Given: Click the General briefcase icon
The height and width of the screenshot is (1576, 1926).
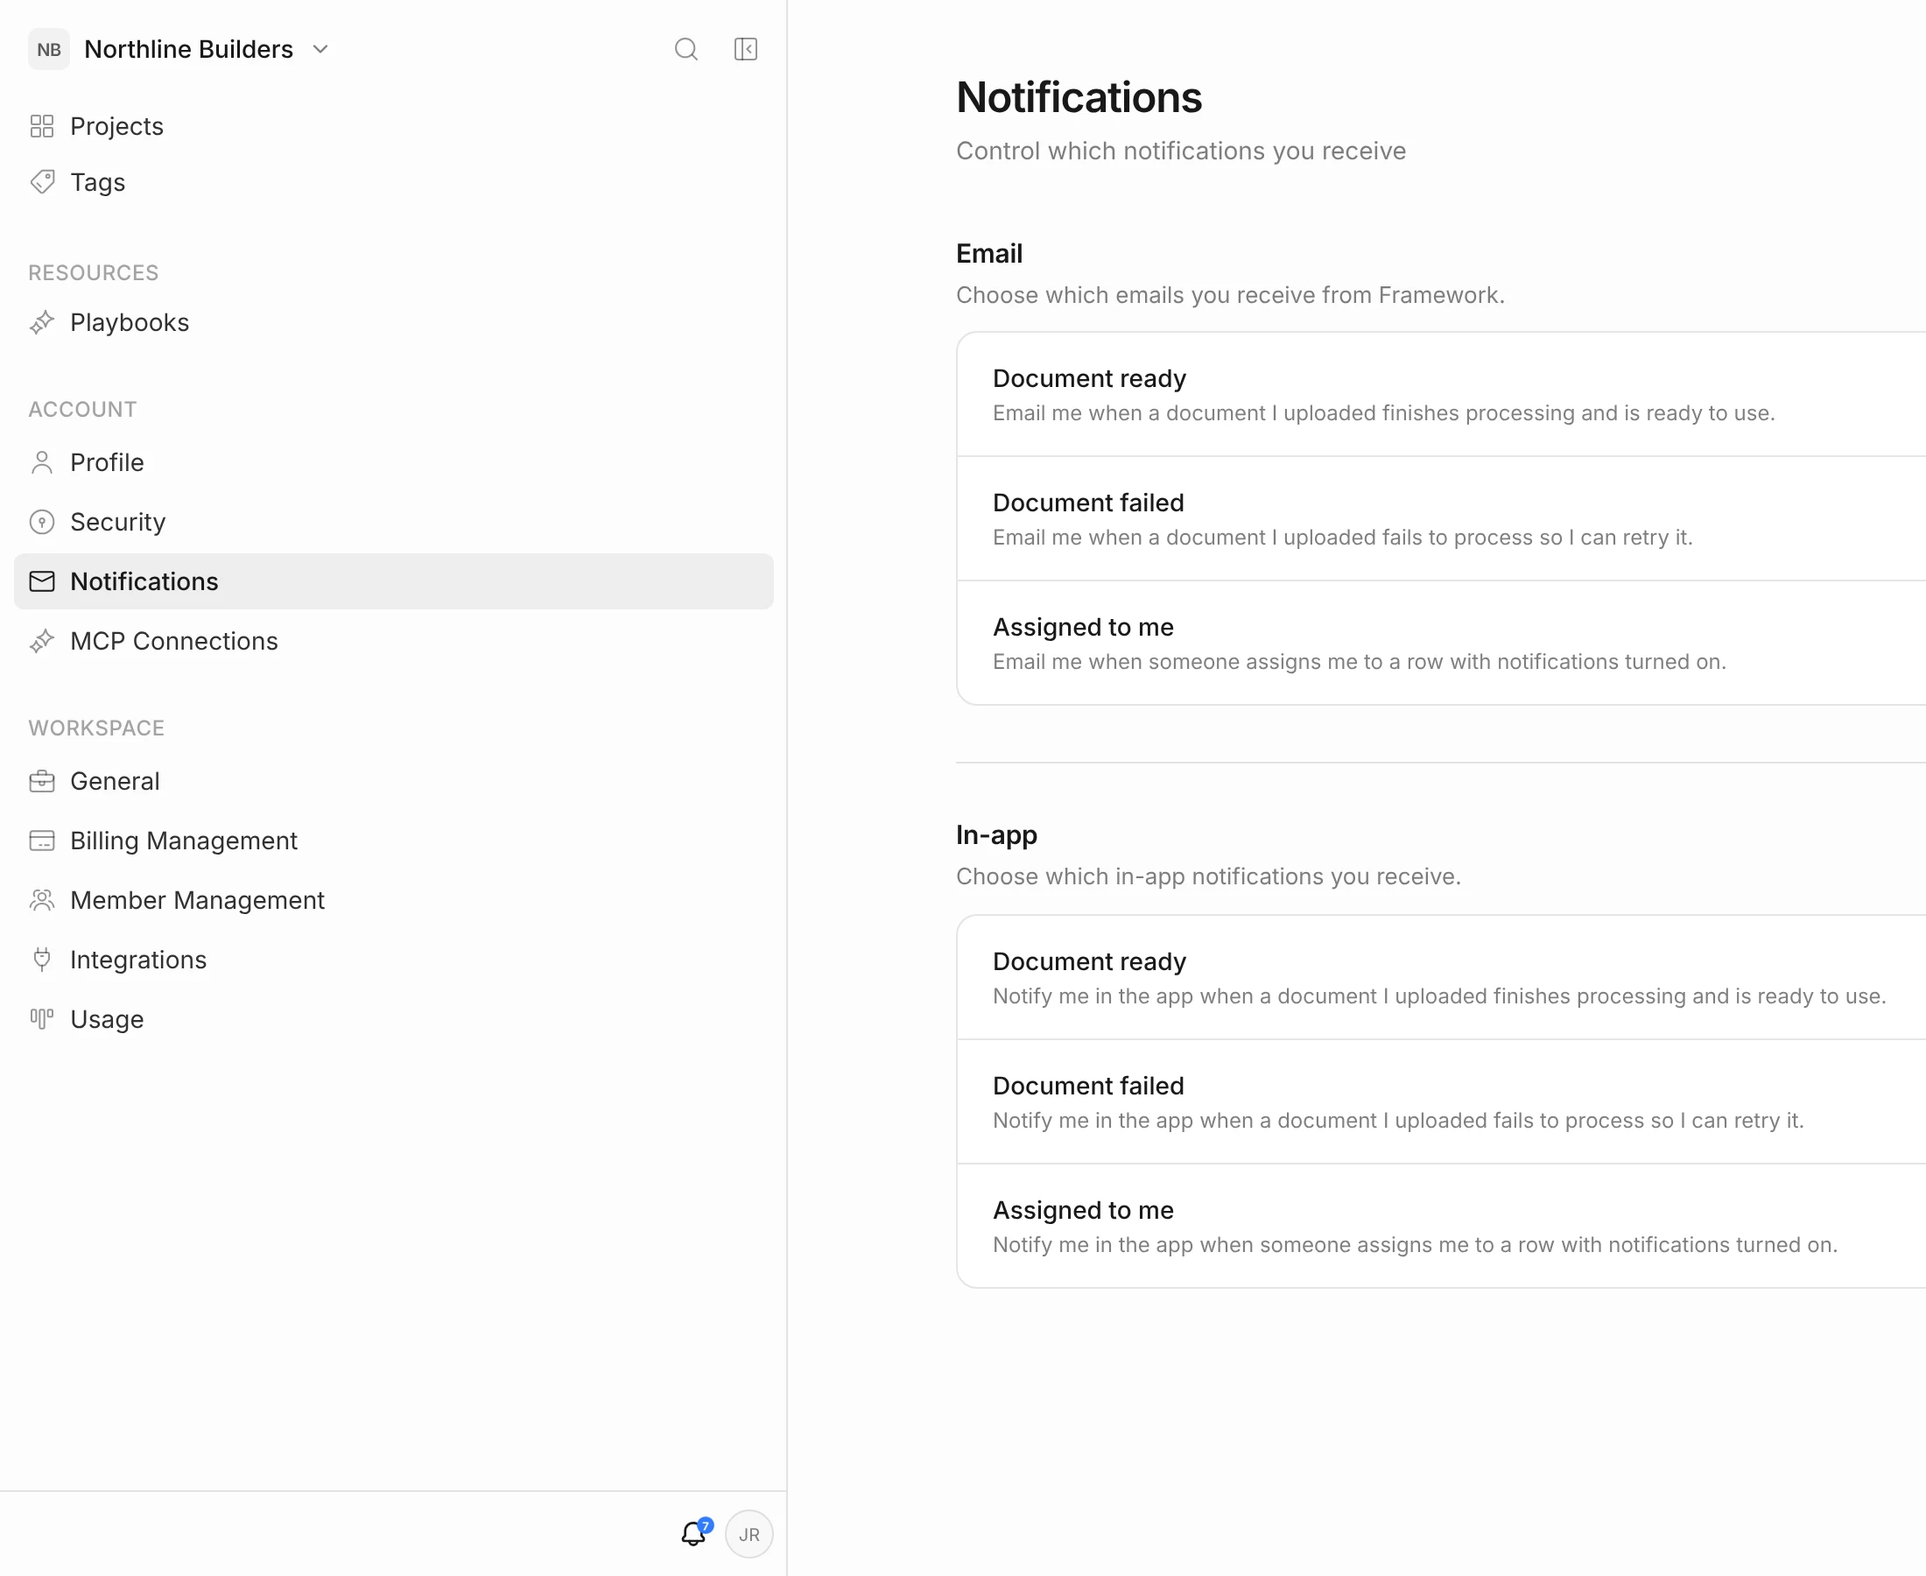Looking at the screenshot, I should tap(42, 782).
